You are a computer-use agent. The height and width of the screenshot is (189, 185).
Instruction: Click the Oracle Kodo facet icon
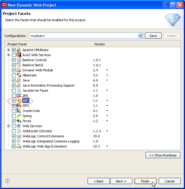point(19,110)
